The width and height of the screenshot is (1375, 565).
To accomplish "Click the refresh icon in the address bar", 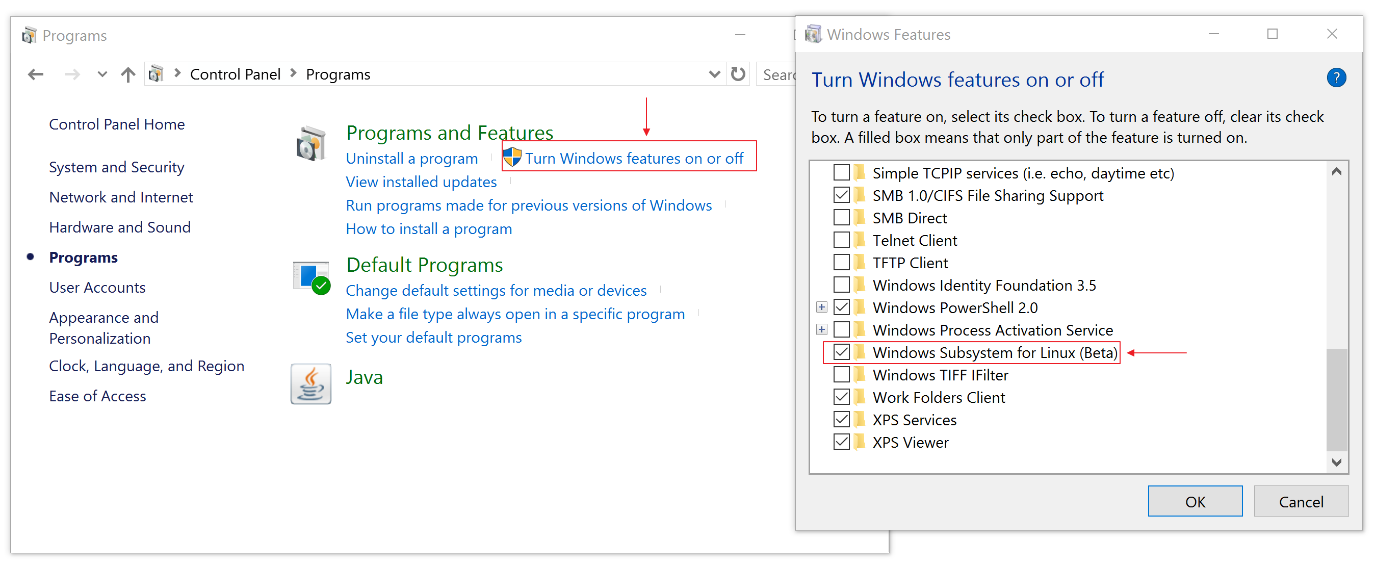I will (x=738, y=74).
